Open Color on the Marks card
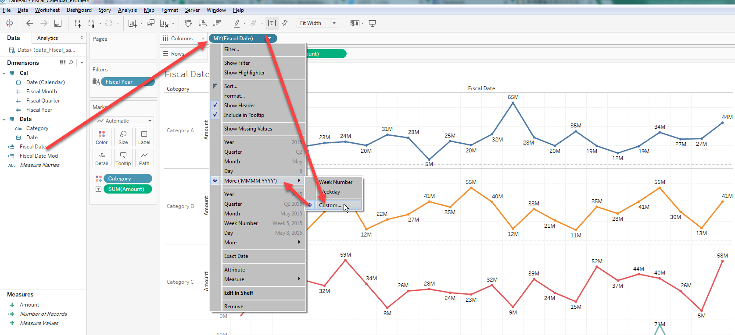This screenshot has width=735, height=335. tap(101, 138)
